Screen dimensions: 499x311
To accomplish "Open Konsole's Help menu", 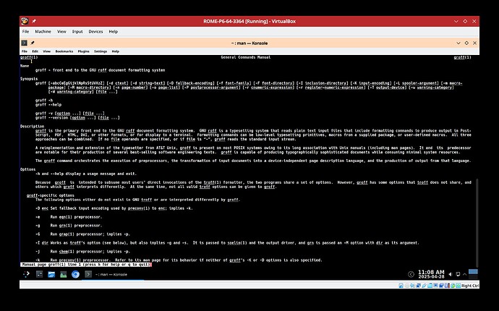I will [116, 51].
